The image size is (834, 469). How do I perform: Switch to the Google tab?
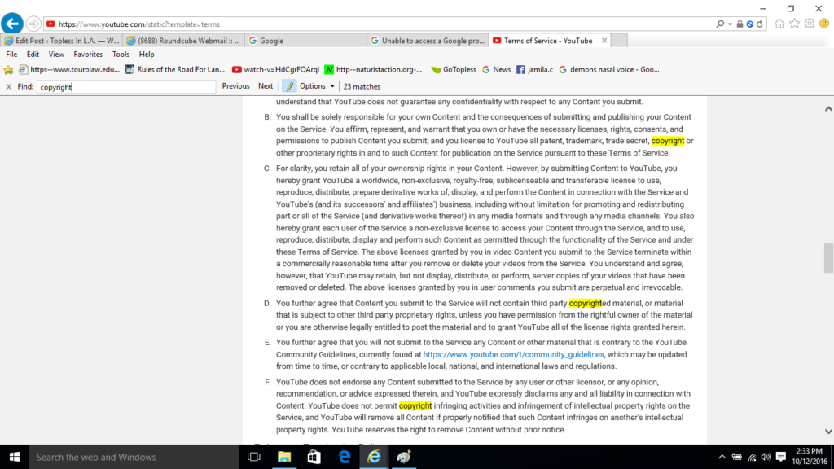tap(305, 41)
